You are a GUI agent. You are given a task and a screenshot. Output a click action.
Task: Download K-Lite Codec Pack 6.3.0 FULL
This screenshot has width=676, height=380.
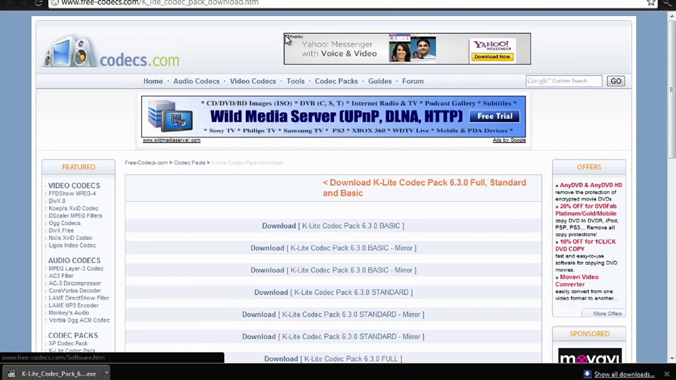pos(333,359)
